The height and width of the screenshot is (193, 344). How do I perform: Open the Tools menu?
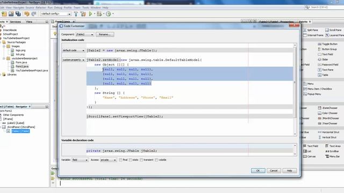tap(86, 8)
